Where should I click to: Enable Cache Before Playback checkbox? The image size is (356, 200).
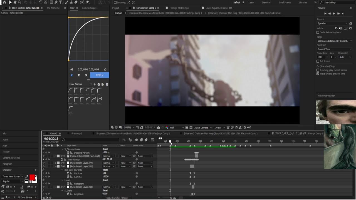[318, 32]
